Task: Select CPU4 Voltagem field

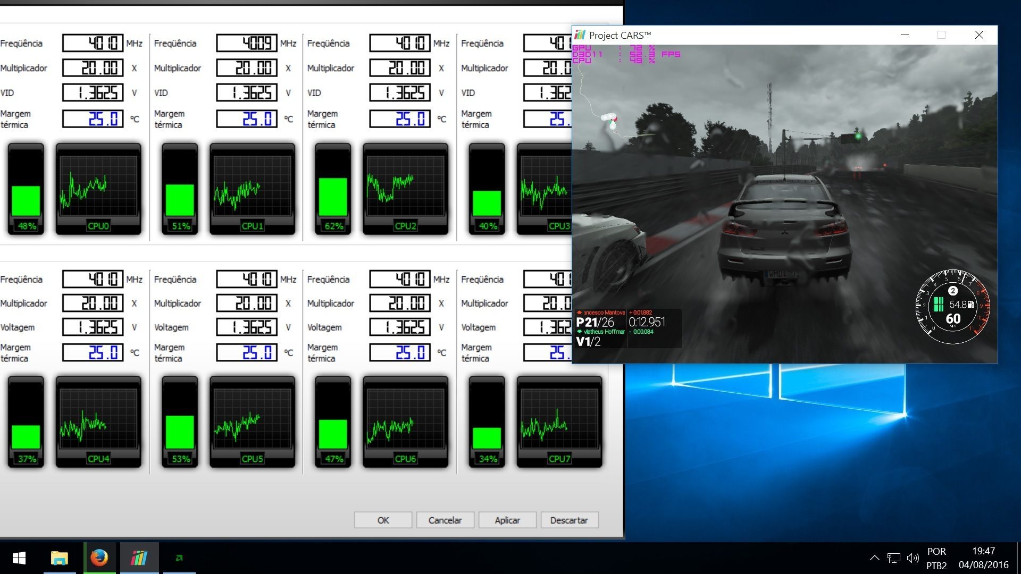Action: 93,327
